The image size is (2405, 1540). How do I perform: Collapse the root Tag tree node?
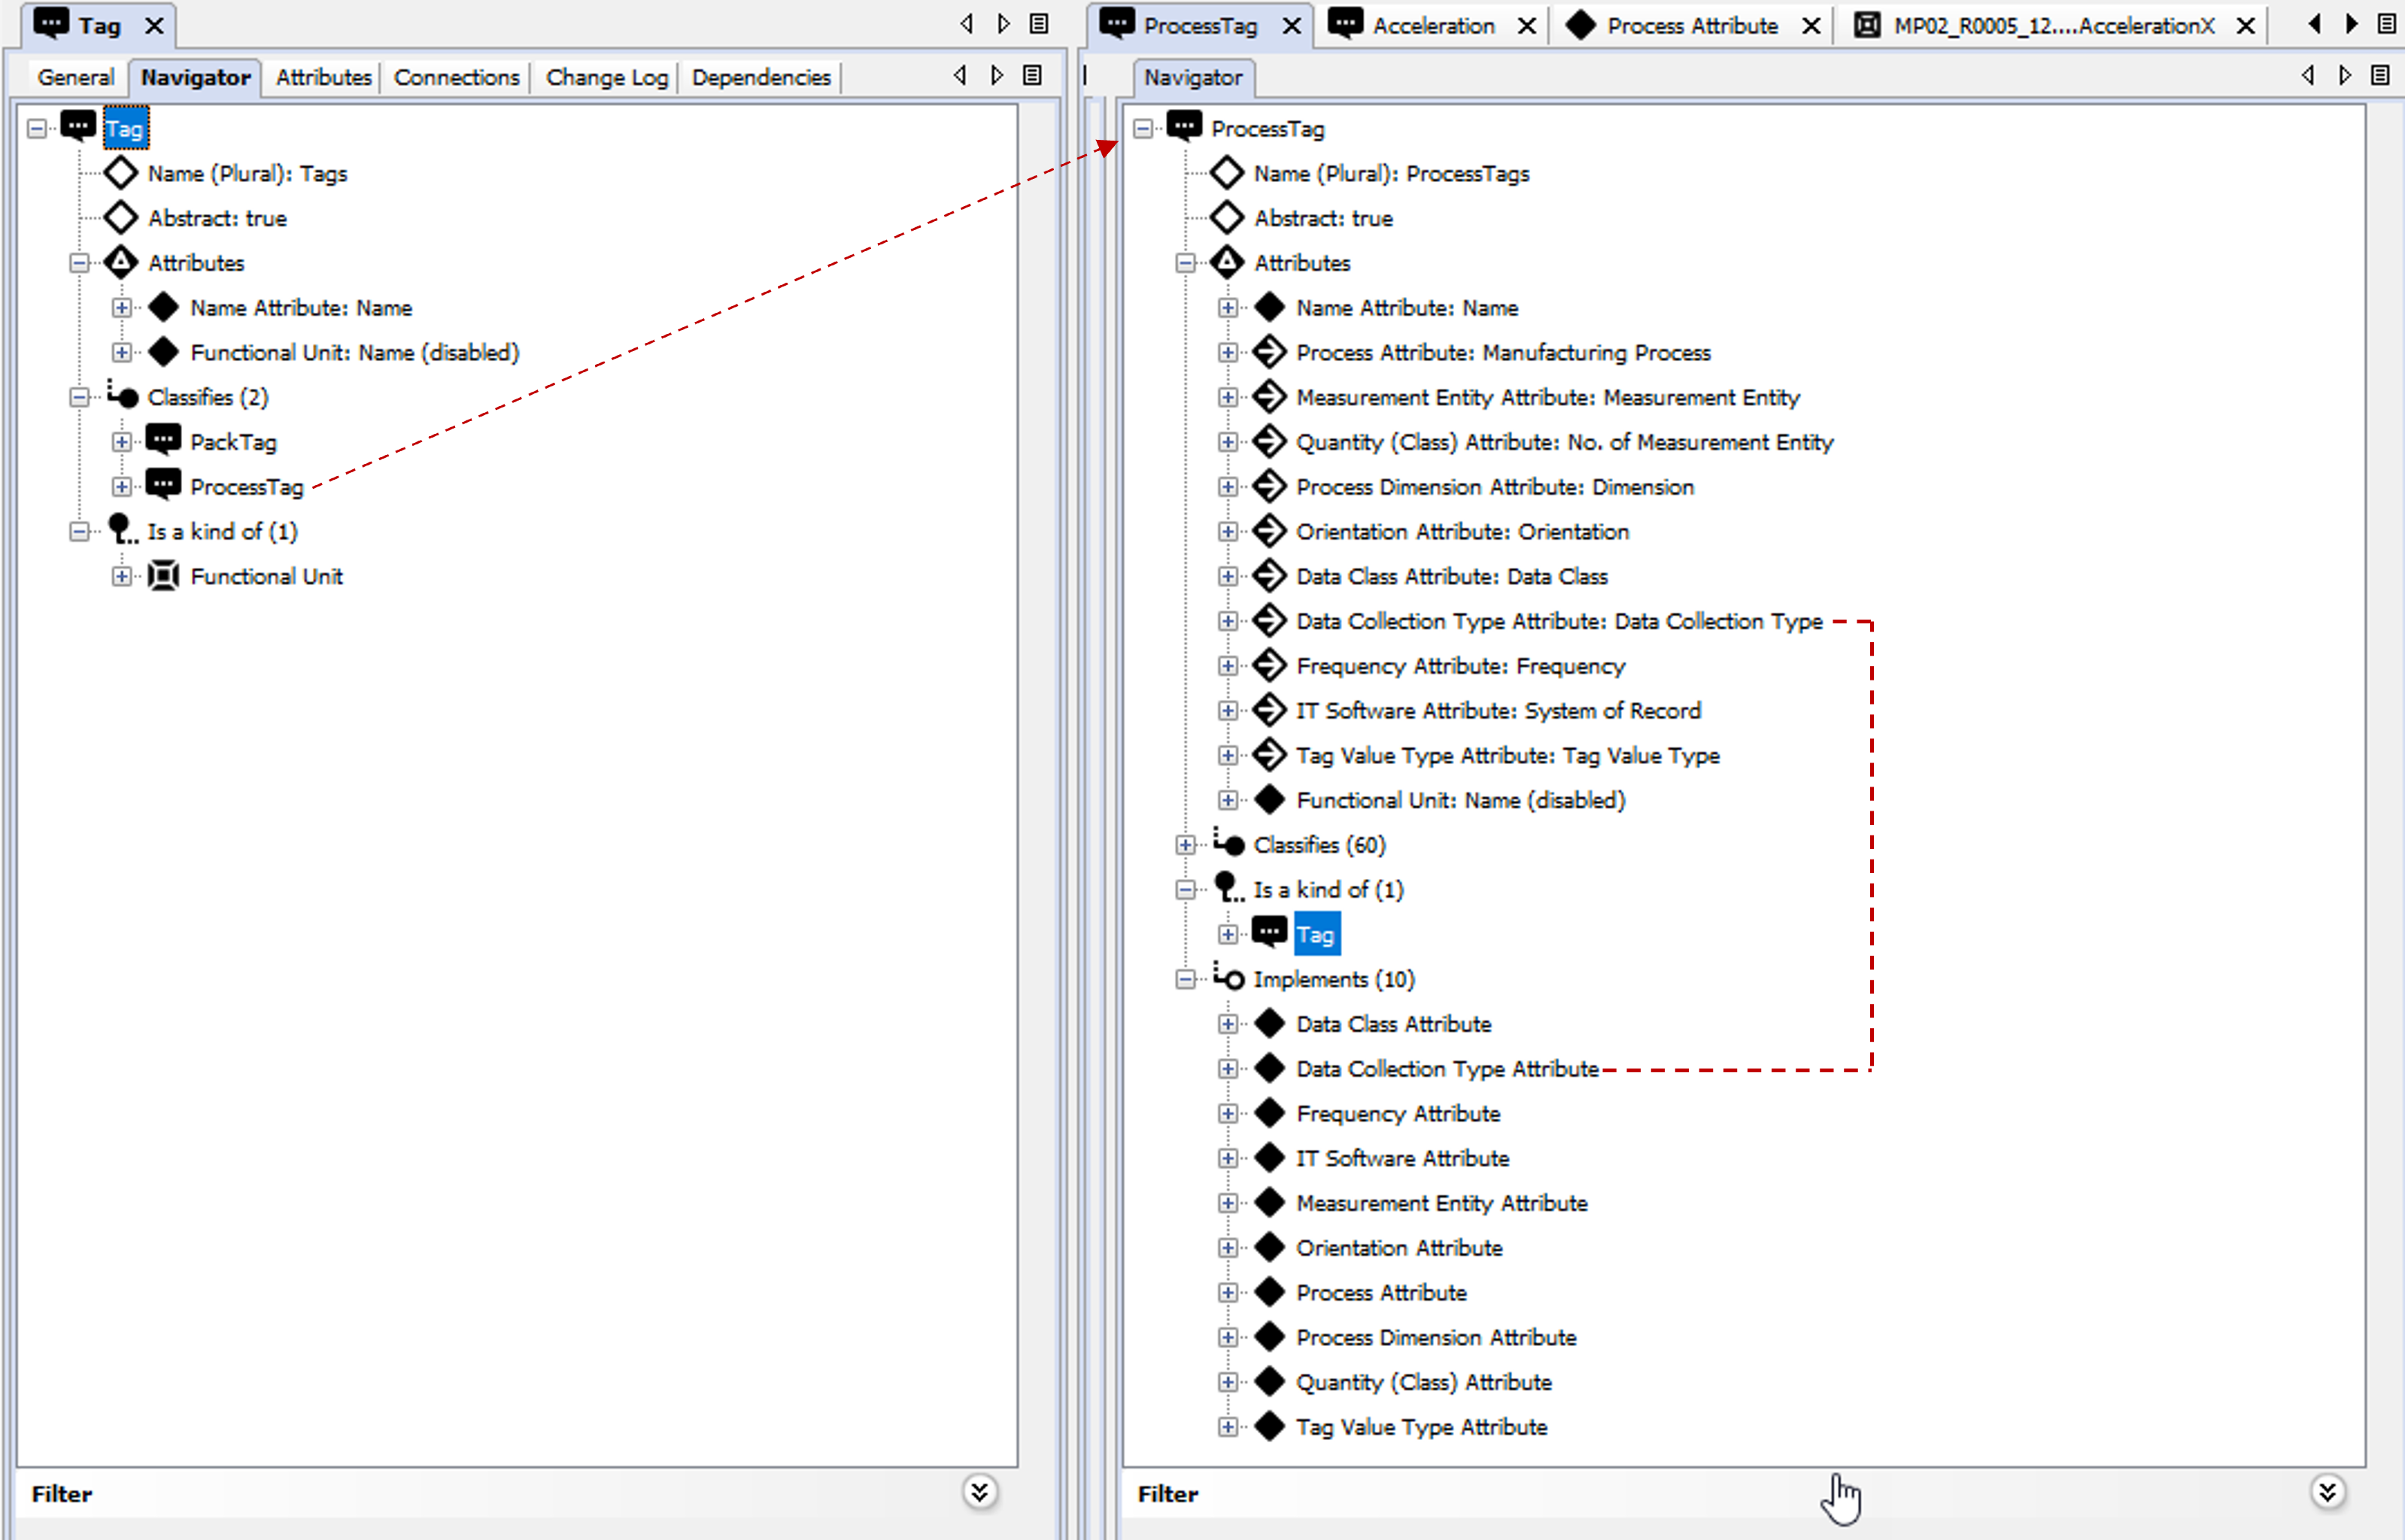tap(37, 128)
